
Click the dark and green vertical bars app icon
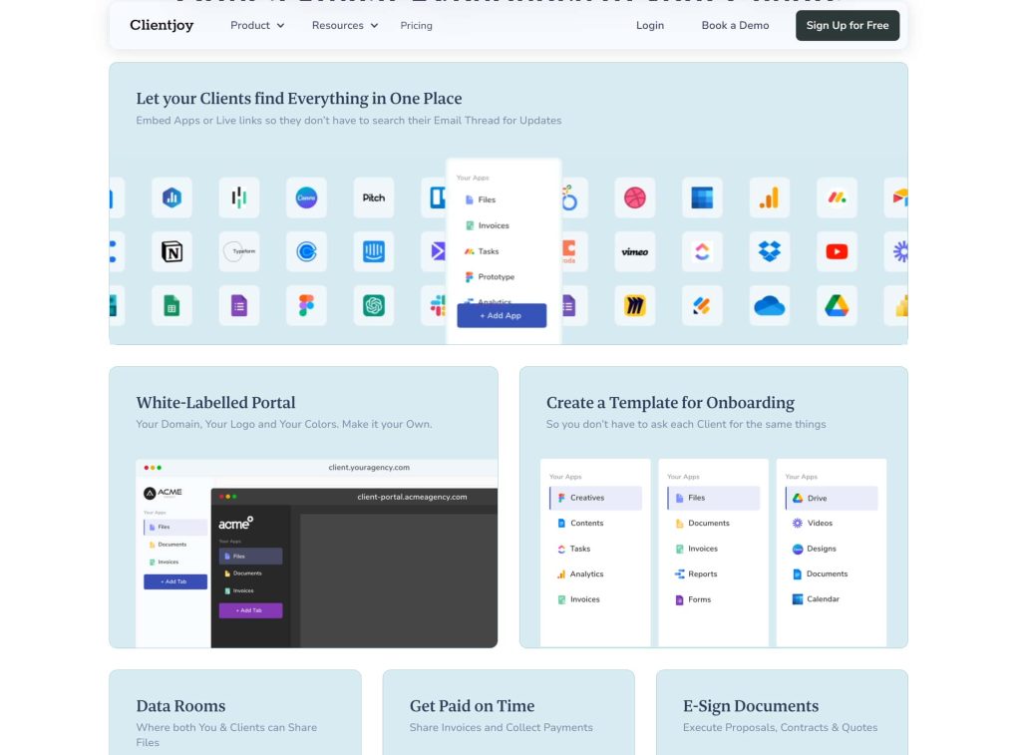[239, 197]
